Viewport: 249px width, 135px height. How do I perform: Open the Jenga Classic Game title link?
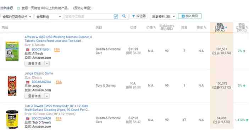(39, 73)
